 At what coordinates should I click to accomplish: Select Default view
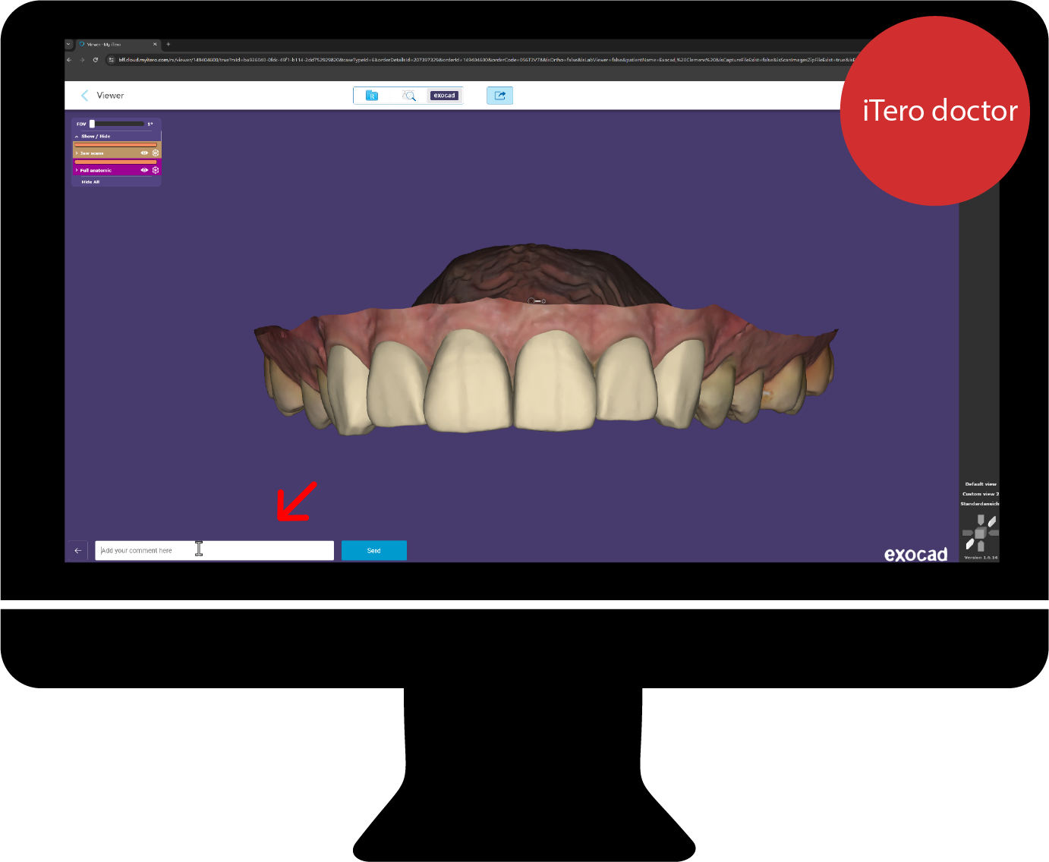click(x=981, y=484)
